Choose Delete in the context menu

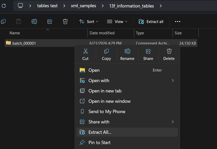click(x=169, y=54)
